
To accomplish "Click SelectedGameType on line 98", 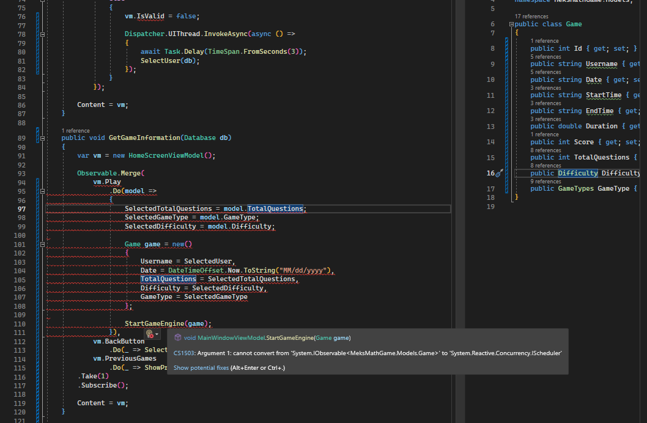I will tap(157, 217).
